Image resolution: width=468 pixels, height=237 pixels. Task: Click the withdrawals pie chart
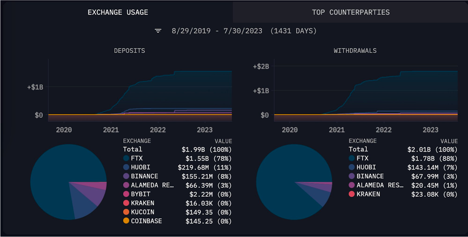294,182
